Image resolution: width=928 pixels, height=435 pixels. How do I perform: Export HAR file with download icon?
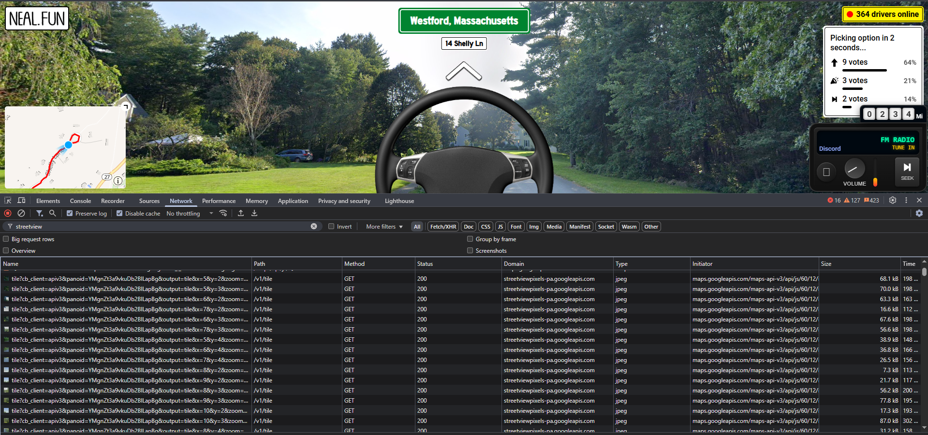click(254, 213)
